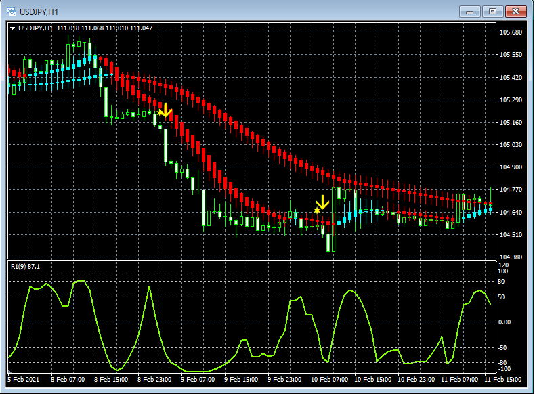Screen dimensions: 535x394
Task: Click the 10 Feb 15:00 time label
Action: [372, 380]
